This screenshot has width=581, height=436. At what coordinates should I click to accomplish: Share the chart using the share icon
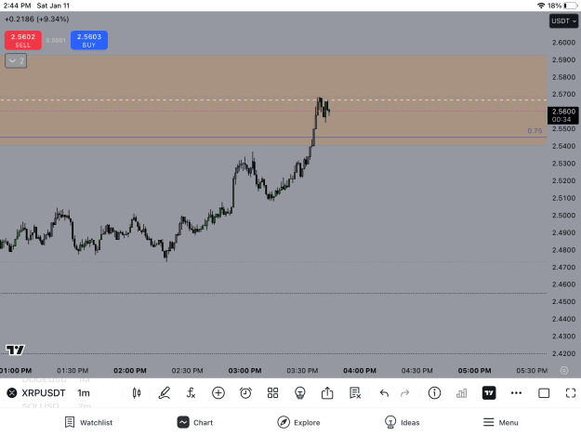point(327,392)
